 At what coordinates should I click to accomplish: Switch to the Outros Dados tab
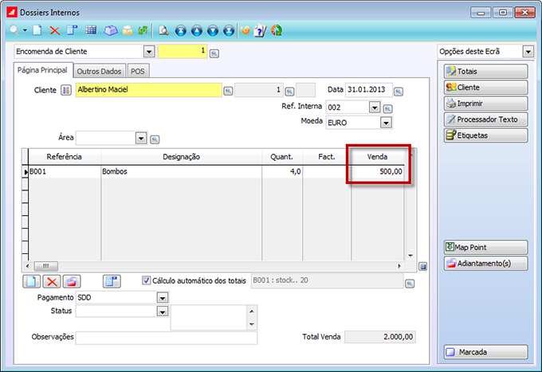[x=99, y=71]
